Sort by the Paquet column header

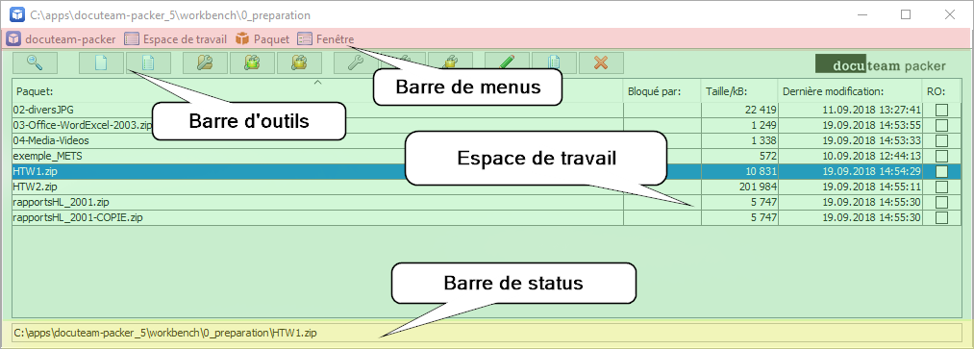tap(317, 91)
